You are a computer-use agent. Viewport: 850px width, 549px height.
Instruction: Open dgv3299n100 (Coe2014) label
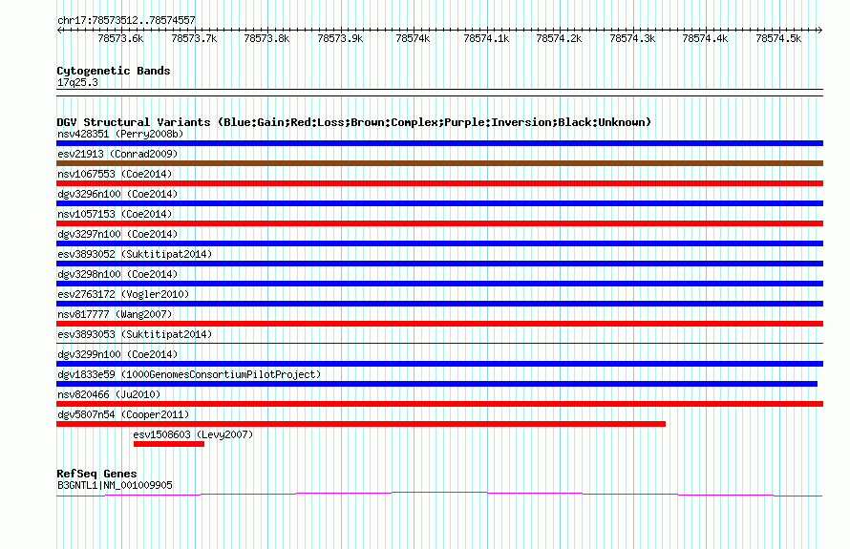click(x=117, y=354)
